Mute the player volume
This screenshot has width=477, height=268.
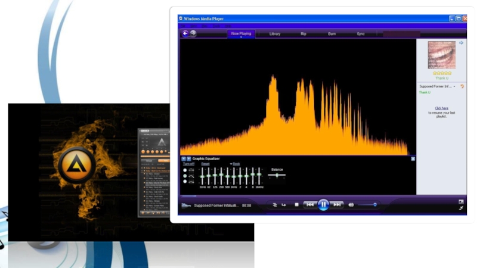coord(351,205)
